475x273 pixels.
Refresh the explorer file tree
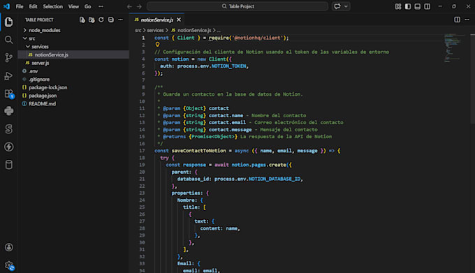[x=101, y=20]
